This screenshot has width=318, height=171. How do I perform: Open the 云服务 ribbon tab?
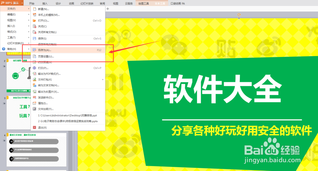(129, 3)
